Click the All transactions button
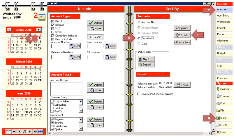Screen dimensions: 234x136 pyautogui.click(x=182, y=43)
